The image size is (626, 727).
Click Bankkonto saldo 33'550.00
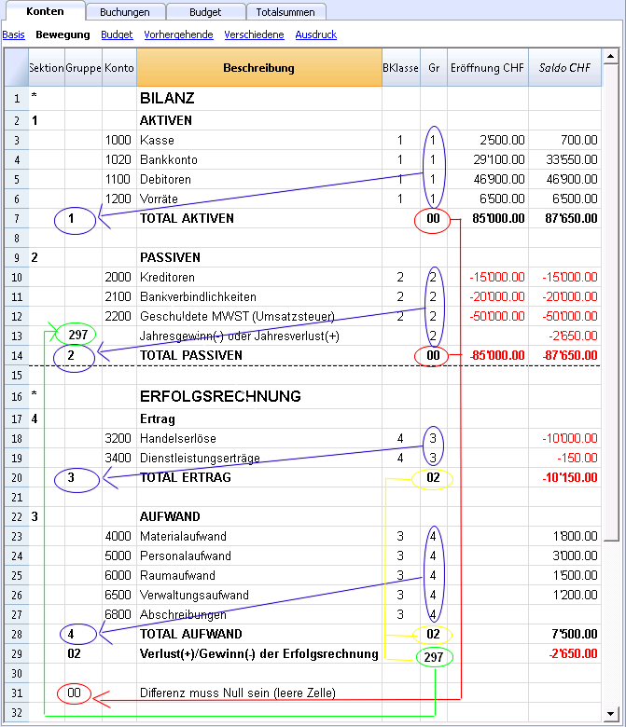click(x=564, y=159)
